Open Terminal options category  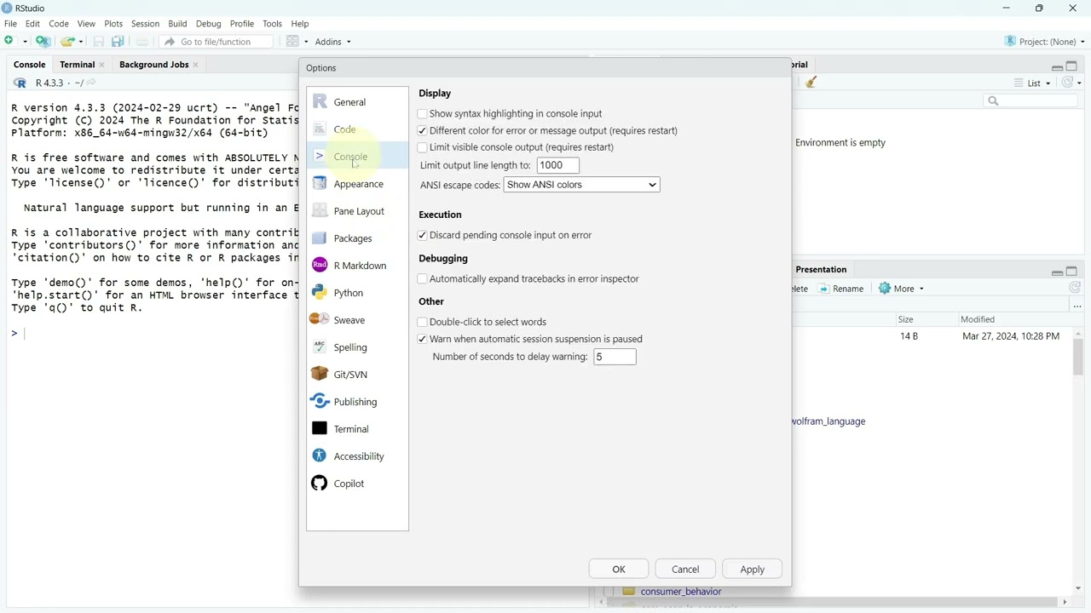(358, 429)
